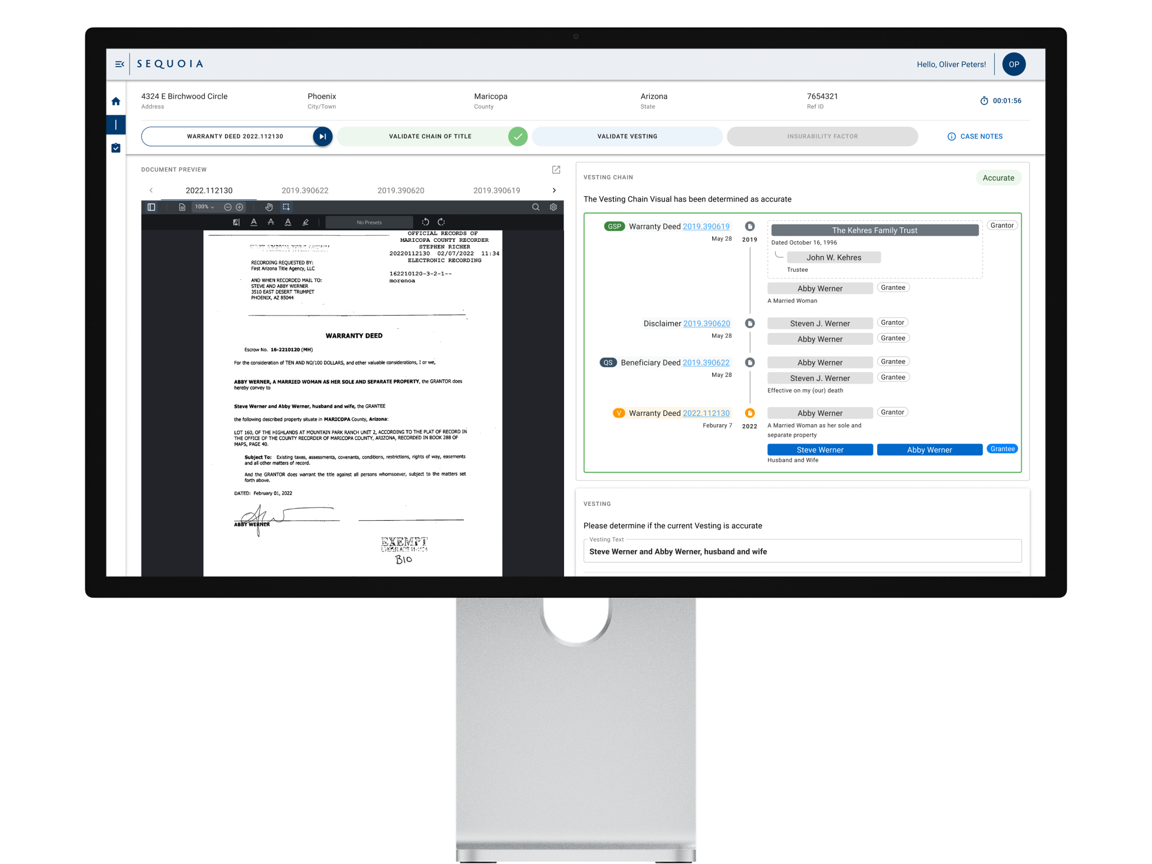The image size is (1152, 864).
Task: Click the Vesting Text input field
Action: 802,551
